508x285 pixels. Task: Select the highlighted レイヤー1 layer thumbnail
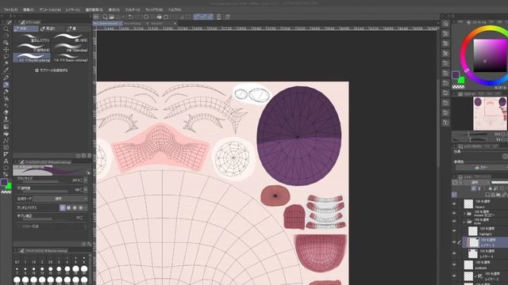click(x=474, y=242)
